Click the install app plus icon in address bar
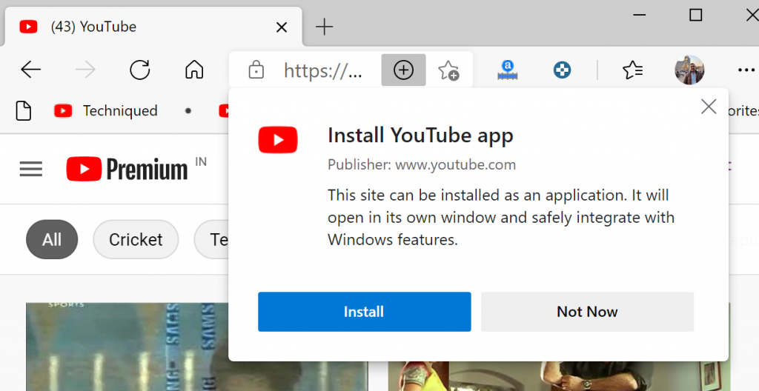 [x=403, y=70]
